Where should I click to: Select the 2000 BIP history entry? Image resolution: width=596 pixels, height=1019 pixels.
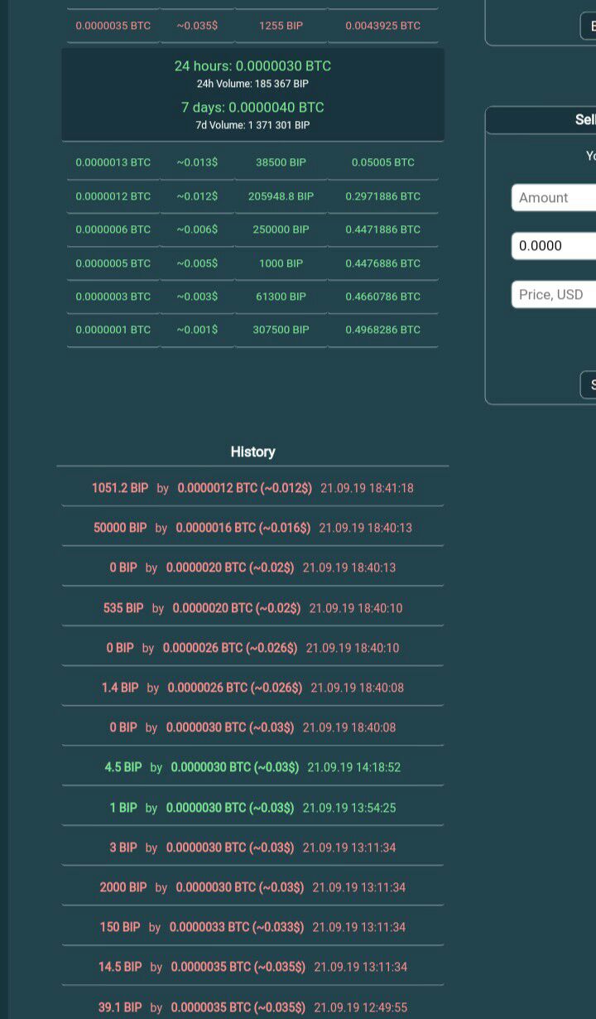[x=252, y=887]
